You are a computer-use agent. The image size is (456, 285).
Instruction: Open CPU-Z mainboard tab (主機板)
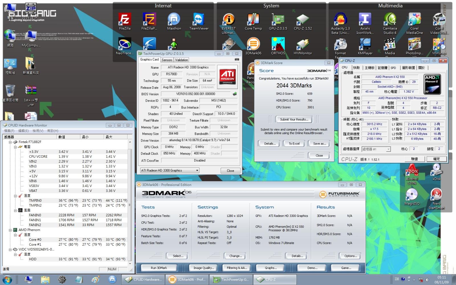coord(369,68)
